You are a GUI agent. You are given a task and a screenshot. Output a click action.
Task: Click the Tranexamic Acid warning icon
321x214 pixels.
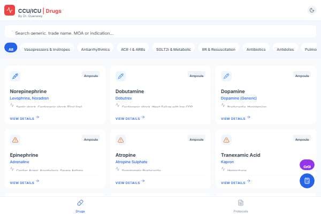[x=226, y=140]
